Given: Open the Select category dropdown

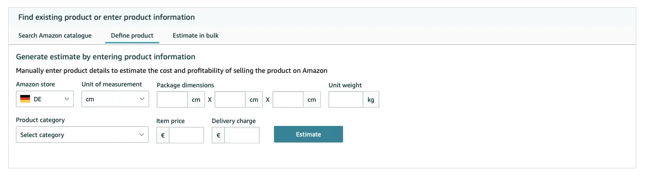Looking at the screenshot, I should (x=82, y=135).
